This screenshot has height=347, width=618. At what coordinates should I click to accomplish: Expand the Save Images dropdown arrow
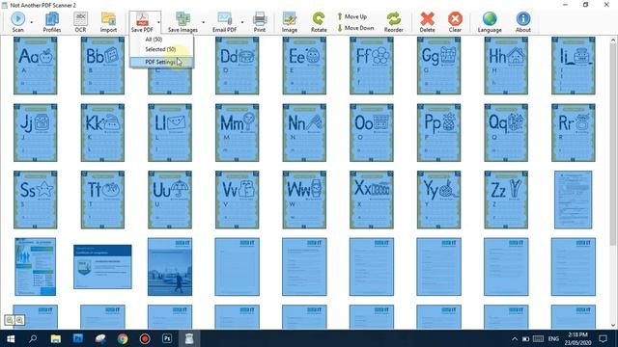[203, 22]
